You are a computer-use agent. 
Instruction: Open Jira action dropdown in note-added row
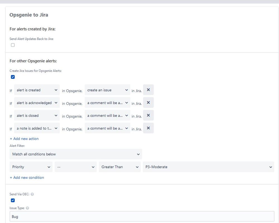pos(108,129)
